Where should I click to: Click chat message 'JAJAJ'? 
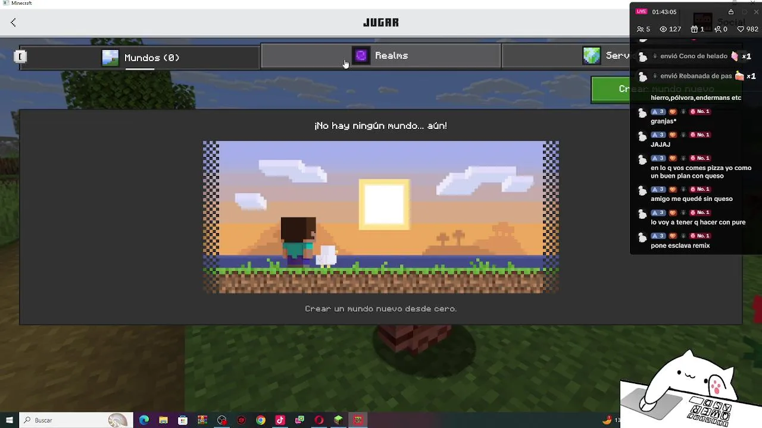coord(660,144)
